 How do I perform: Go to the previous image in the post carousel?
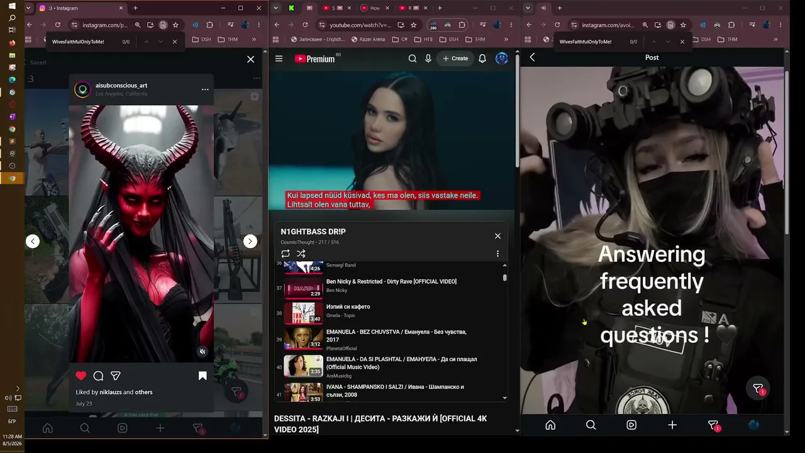(x=33, y=241)
